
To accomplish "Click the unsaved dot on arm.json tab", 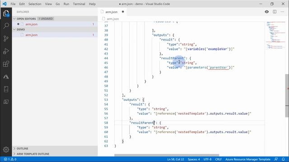I will click(x=123, y=12).
